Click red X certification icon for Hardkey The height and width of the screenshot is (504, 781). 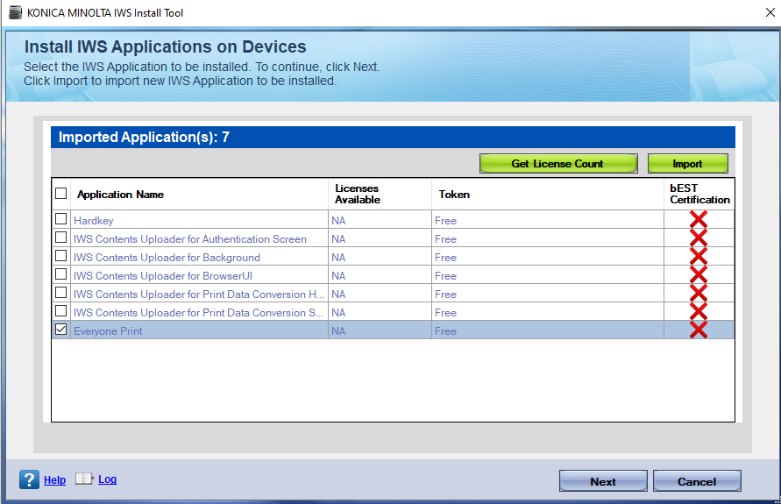coord(698,220)
